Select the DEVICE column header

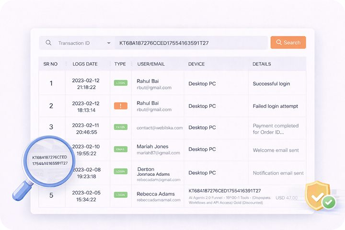click(196, 64)
